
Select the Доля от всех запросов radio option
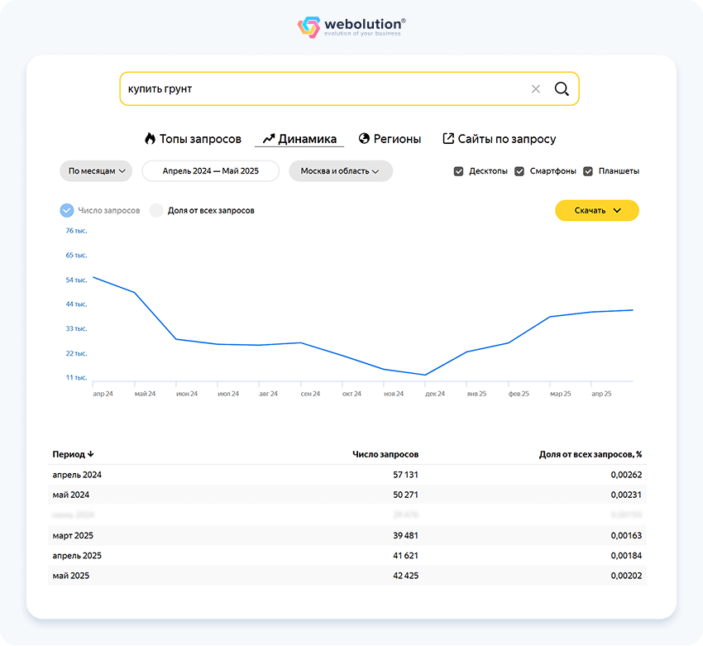pyautogui.click(x=156, y=210)
